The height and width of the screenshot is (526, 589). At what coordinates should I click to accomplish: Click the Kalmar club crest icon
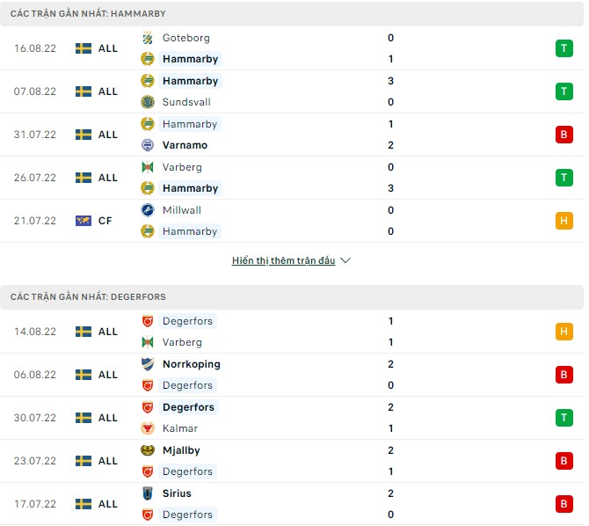(147, 428)
